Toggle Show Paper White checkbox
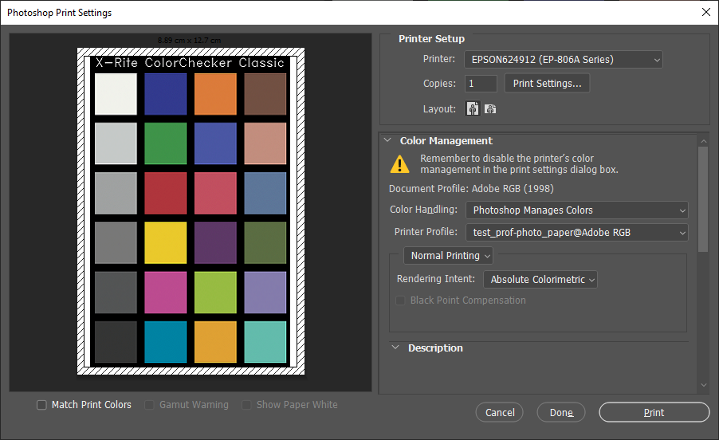The height and width of the screenshot is (440, 719). (x=246, y=405)
